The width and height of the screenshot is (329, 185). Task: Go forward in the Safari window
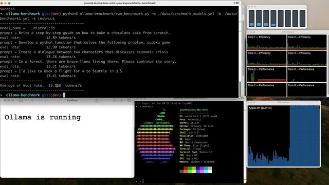pyautogui.click(x=39, y=100)
